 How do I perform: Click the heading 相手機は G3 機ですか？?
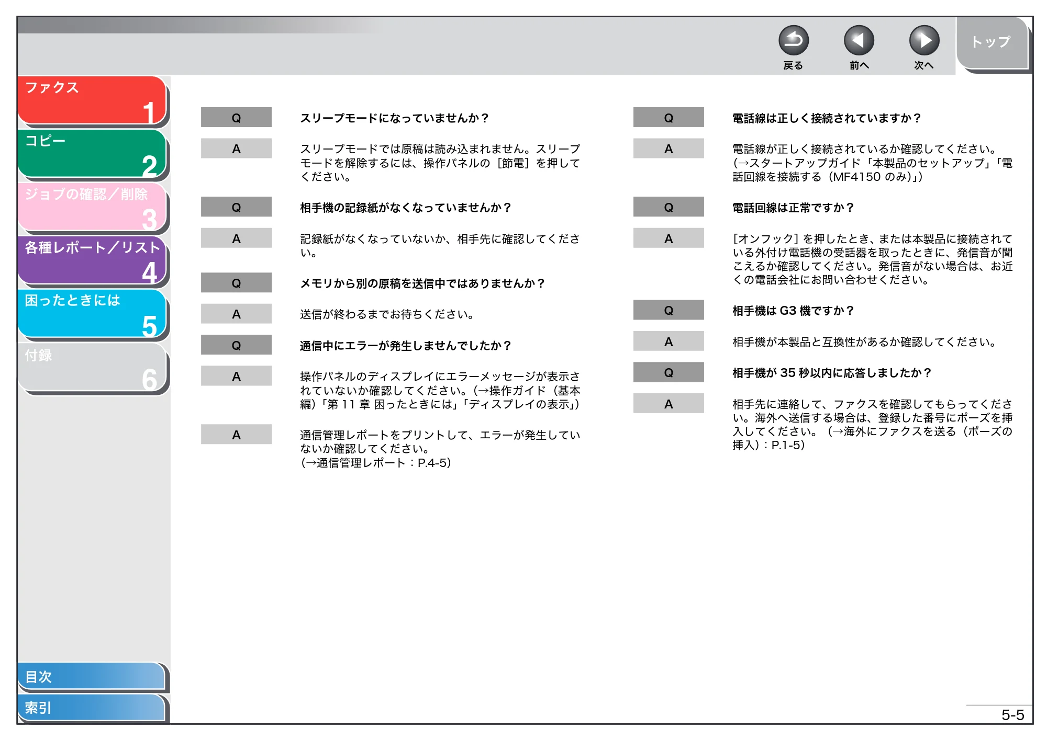[793, 311]
